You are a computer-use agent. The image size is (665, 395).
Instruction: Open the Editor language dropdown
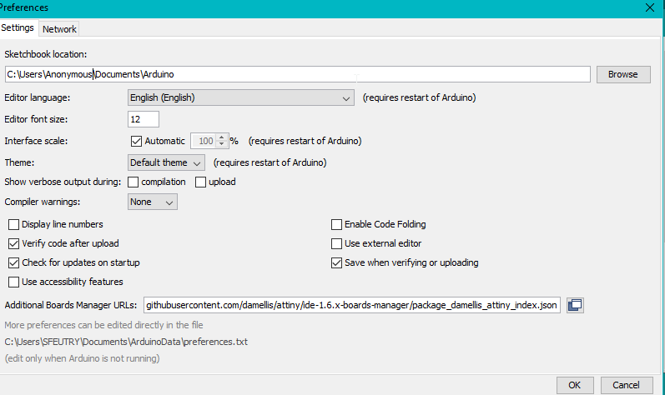point(241,97)
